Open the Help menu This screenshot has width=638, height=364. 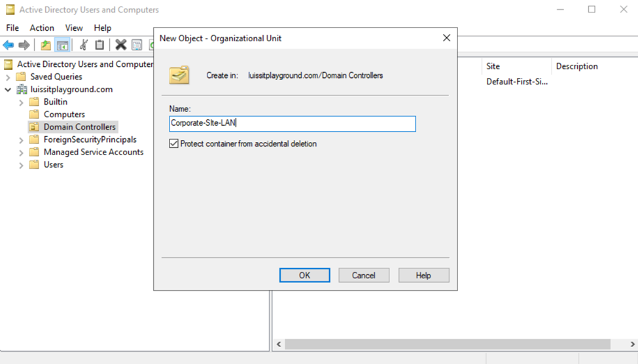click(102, 27)
